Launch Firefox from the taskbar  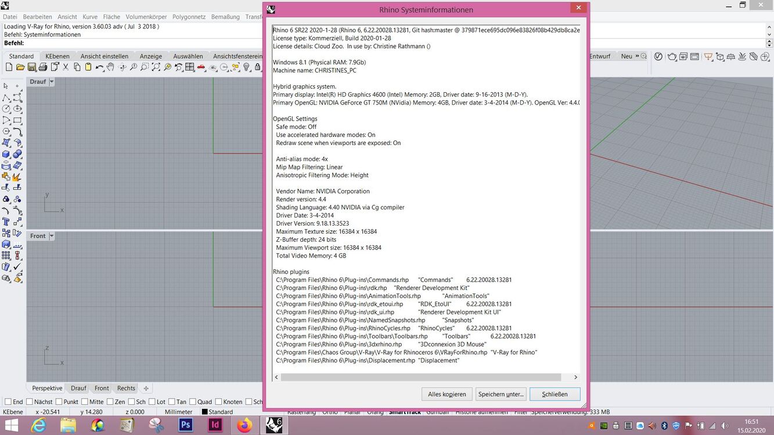244,425
